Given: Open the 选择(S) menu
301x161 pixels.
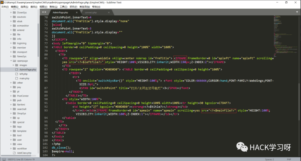Looking at the screenshot, I should (24, 7).
